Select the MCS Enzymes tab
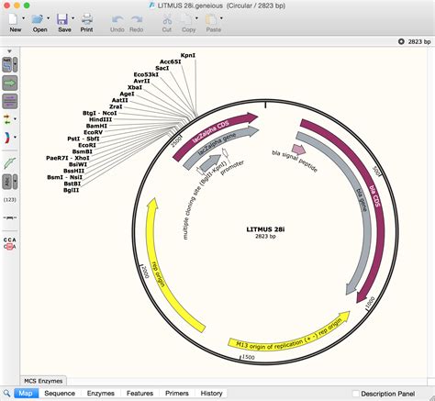The image size is (435, 401). pos(43,381)
